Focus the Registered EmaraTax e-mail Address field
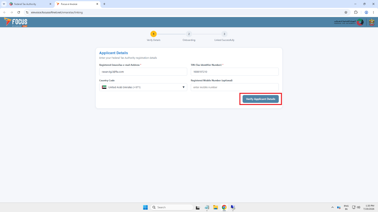 pos(143,72)
